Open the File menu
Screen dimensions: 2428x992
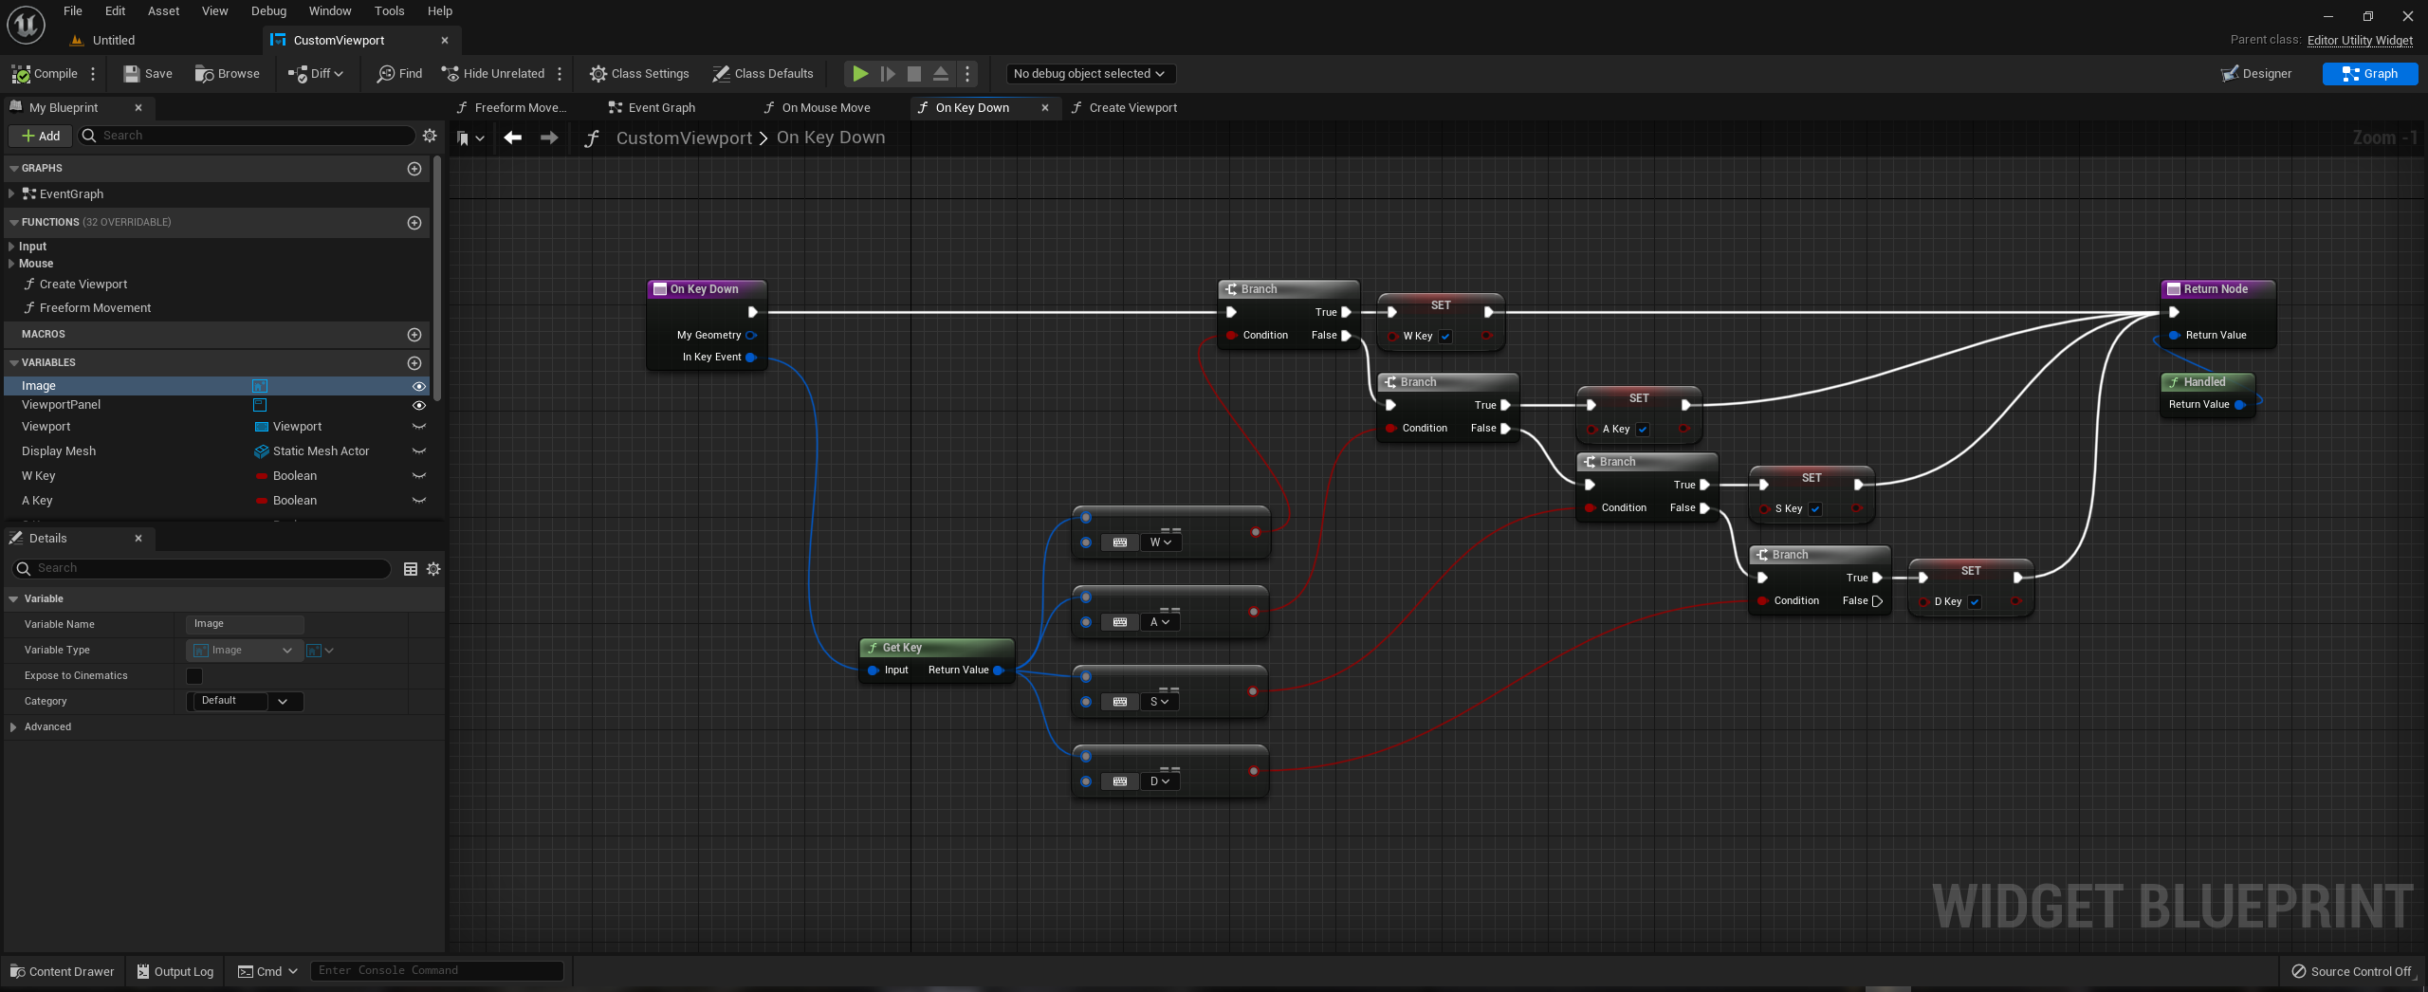click(x=73, y=11)
